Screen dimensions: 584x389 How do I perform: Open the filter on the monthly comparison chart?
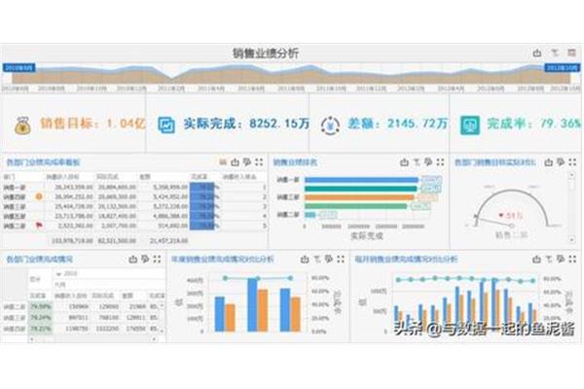[549, 259]
